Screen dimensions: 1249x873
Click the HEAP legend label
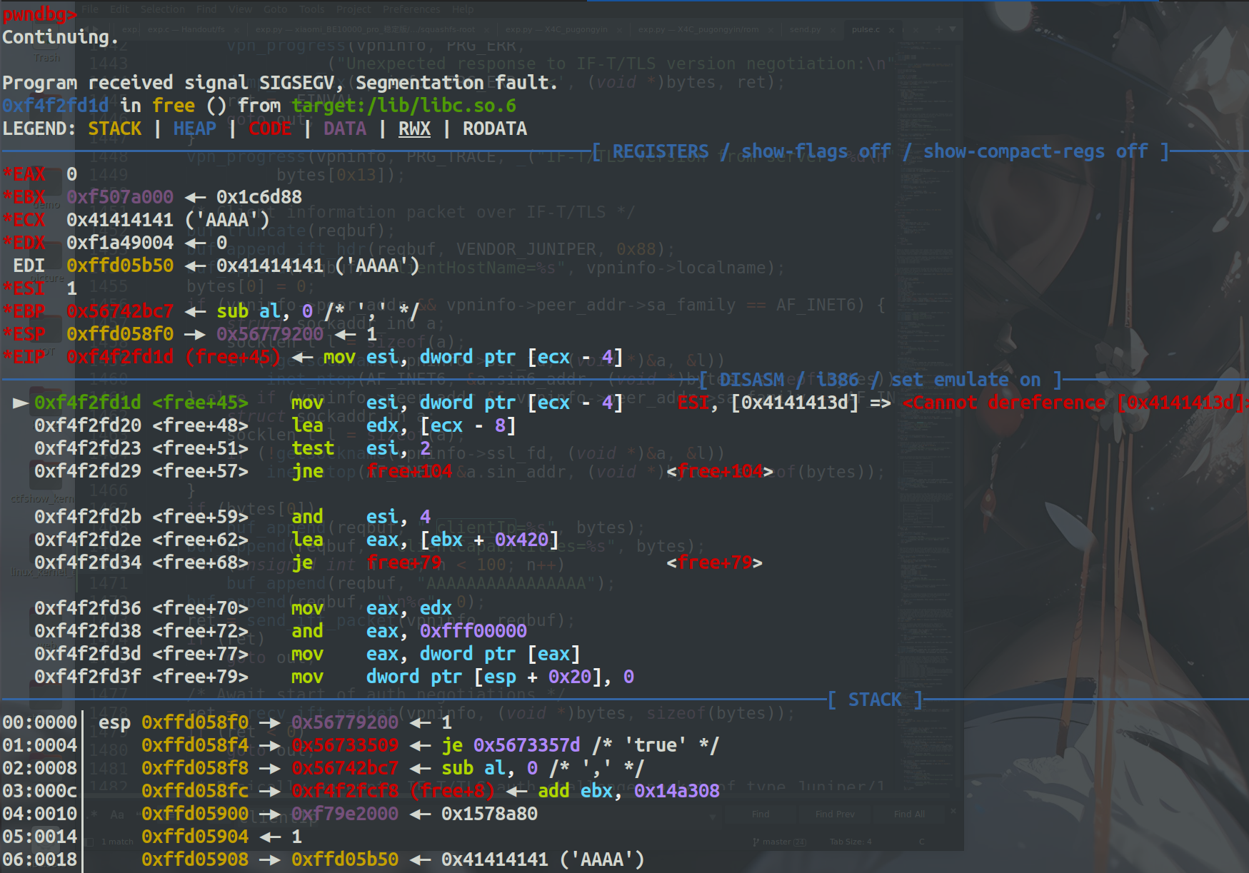coord(194,128)
